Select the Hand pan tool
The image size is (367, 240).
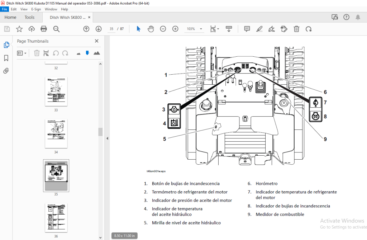pos(151,29)
